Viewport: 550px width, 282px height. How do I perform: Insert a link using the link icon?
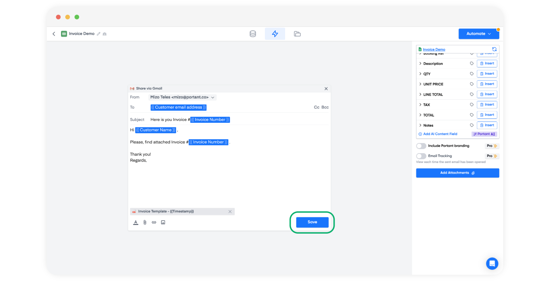tap(154, 222)
